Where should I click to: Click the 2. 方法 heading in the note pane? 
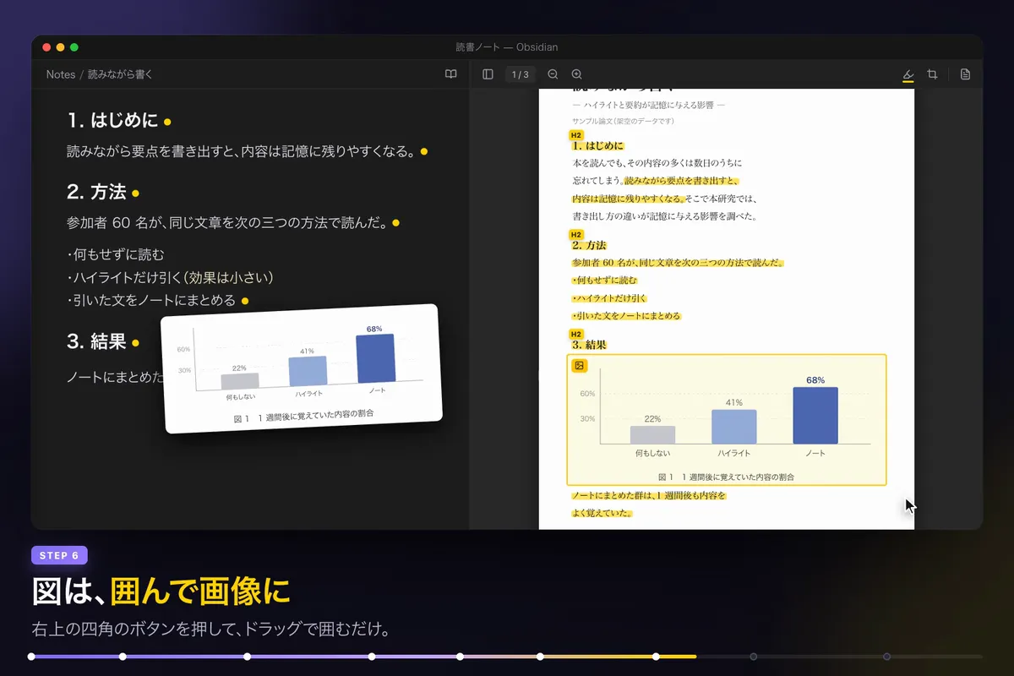coord(96,193)
